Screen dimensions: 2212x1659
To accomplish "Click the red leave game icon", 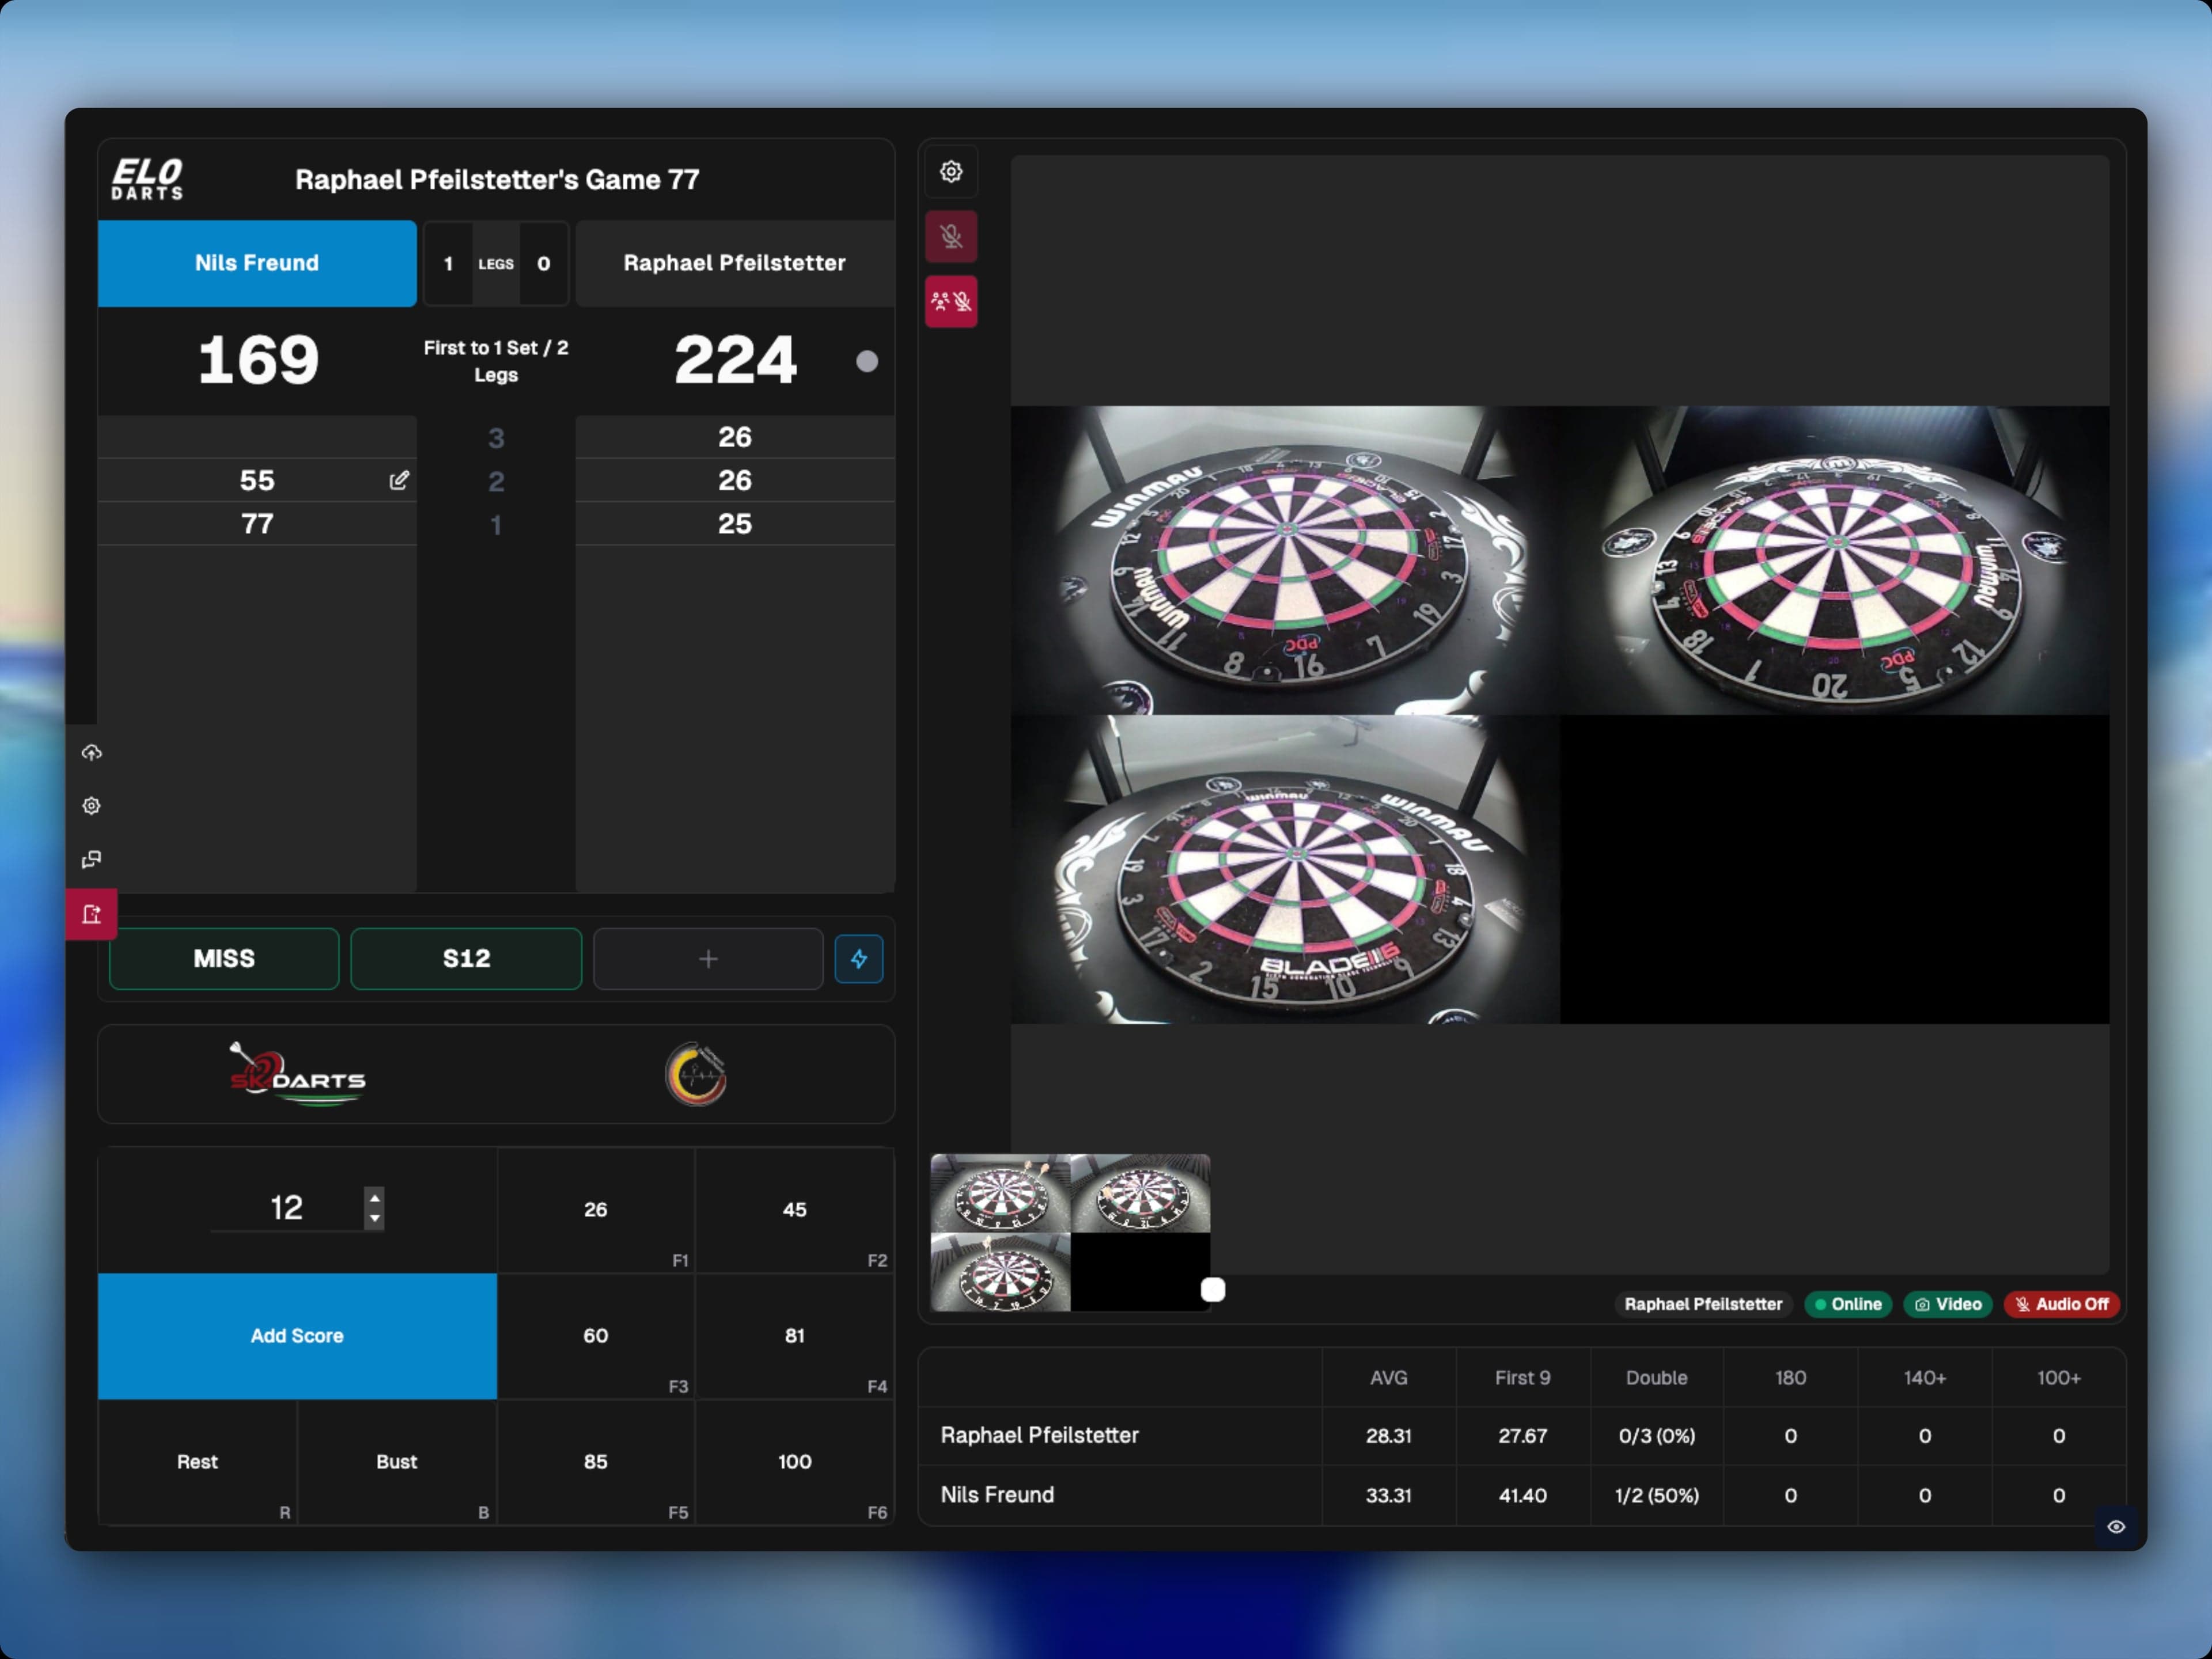I will (92, 914).
